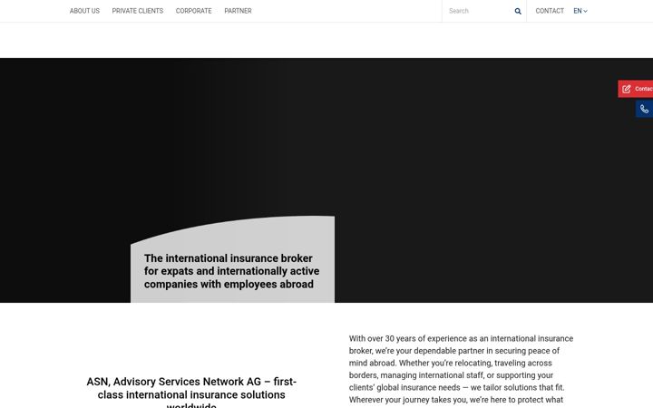Click the hero headline 'The international insurance broker'

[231, 271]
